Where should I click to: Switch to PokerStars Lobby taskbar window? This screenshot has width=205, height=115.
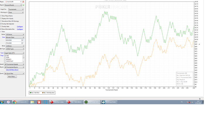[x=57, y=102]
